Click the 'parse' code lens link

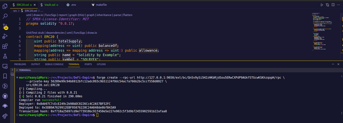(x=117, y=15)
